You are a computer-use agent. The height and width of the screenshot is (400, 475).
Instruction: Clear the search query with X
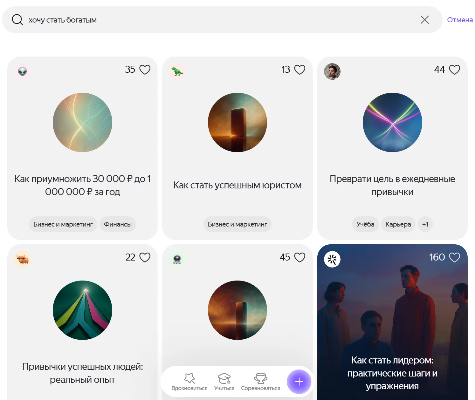(424, 20)
